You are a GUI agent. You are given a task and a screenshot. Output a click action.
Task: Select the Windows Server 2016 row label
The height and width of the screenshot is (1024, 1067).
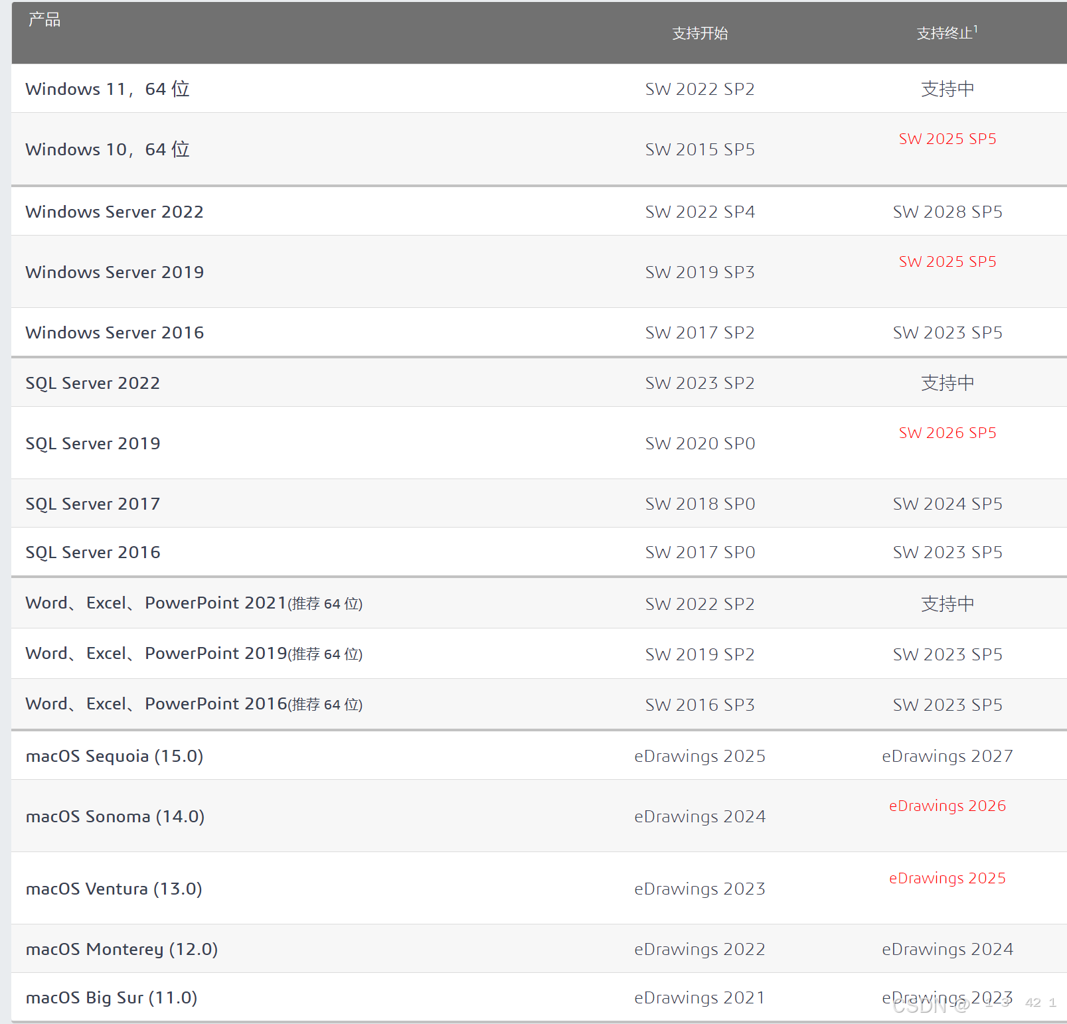(114, 332)
